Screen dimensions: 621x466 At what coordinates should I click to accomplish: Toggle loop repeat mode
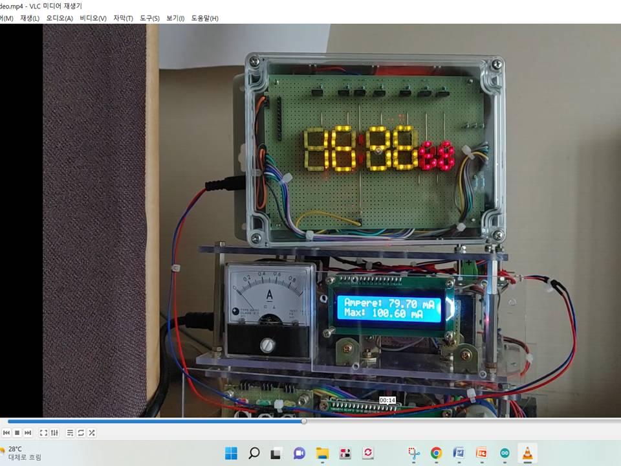(x=81, y=433)
